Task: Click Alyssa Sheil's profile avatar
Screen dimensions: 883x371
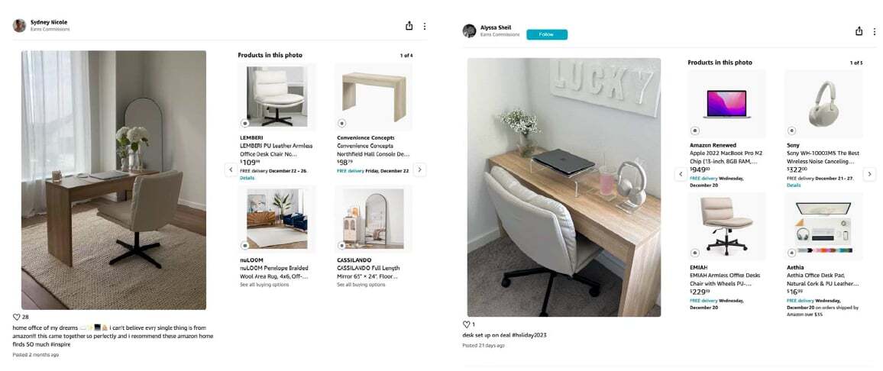Action: 469,31
